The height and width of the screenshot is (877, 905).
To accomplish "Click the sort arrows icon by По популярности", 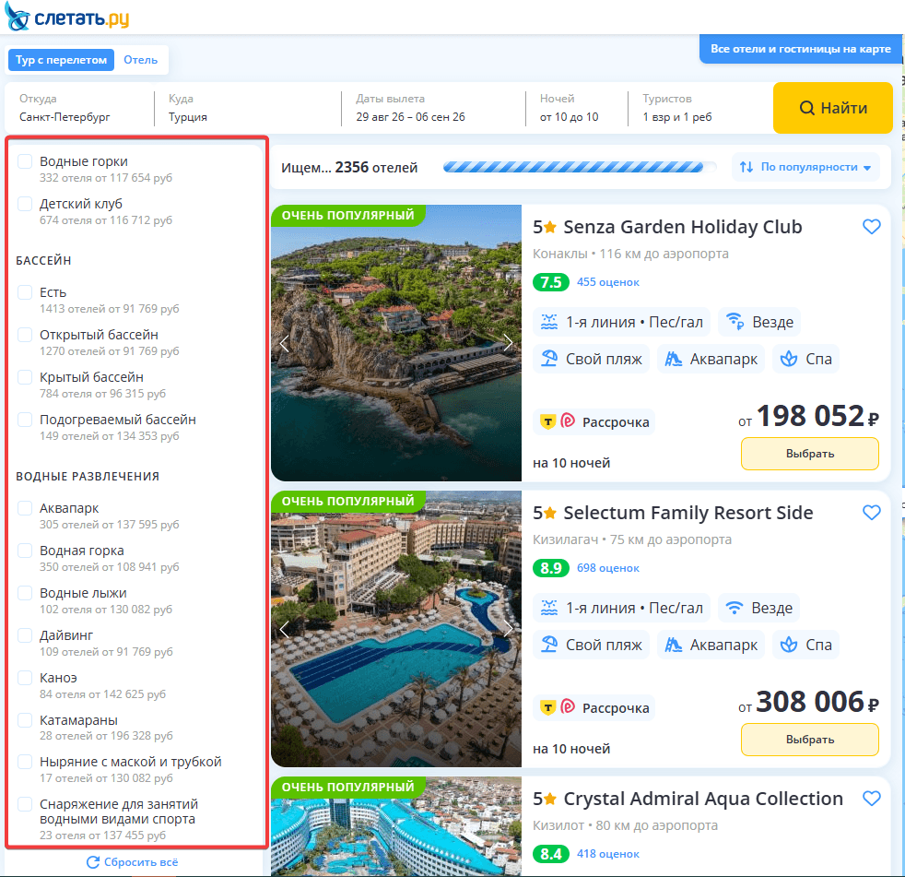I will (746, 167).
